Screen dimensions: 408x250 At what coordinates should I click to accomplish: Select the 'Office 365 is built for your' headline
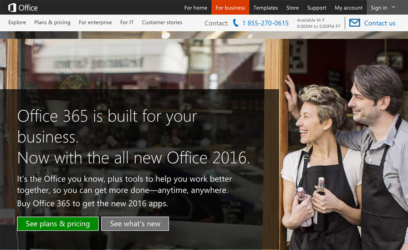pyautogui.click(x=107, y=116)
